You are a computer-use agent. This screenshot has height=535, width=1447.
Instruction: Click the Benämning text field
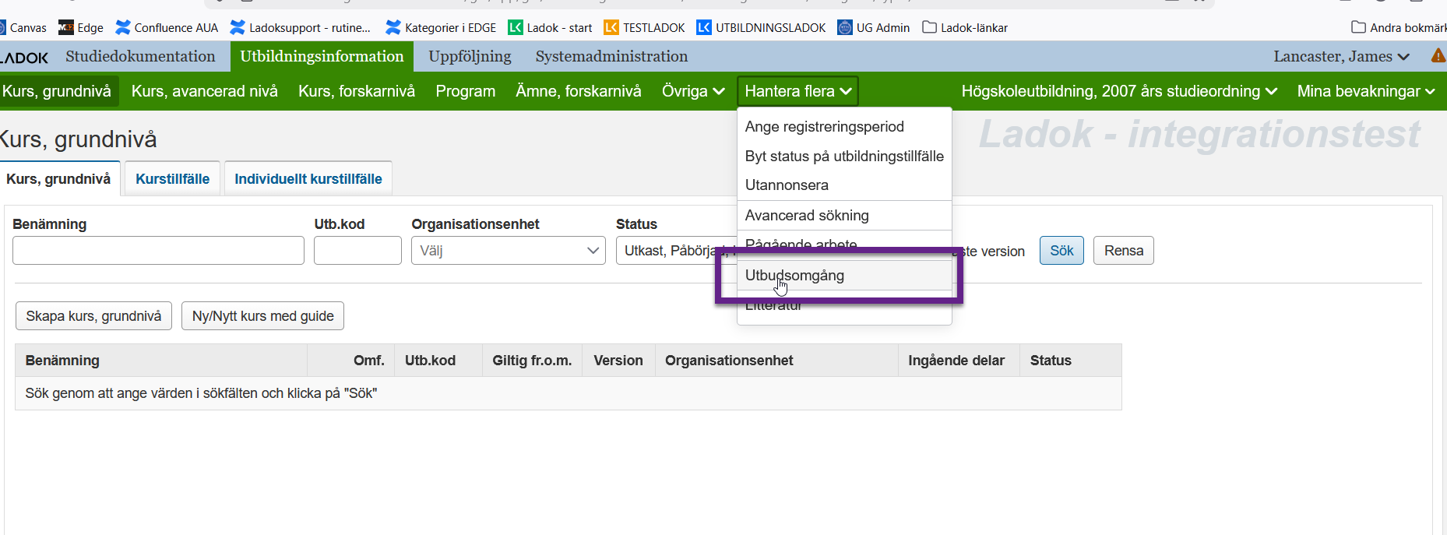(158, 251)
